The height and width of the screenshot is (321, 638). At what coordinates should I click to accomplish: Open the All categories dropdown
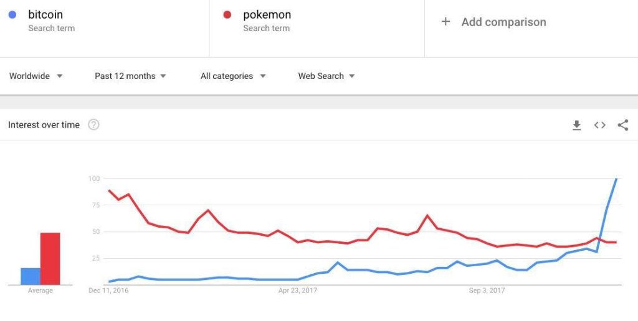tap(233, 76)
